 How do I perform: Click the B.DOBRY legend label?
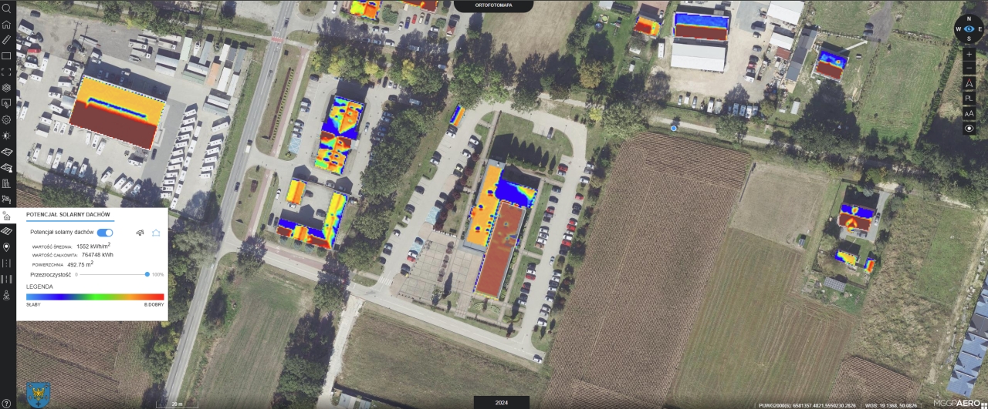coord(154,305)
